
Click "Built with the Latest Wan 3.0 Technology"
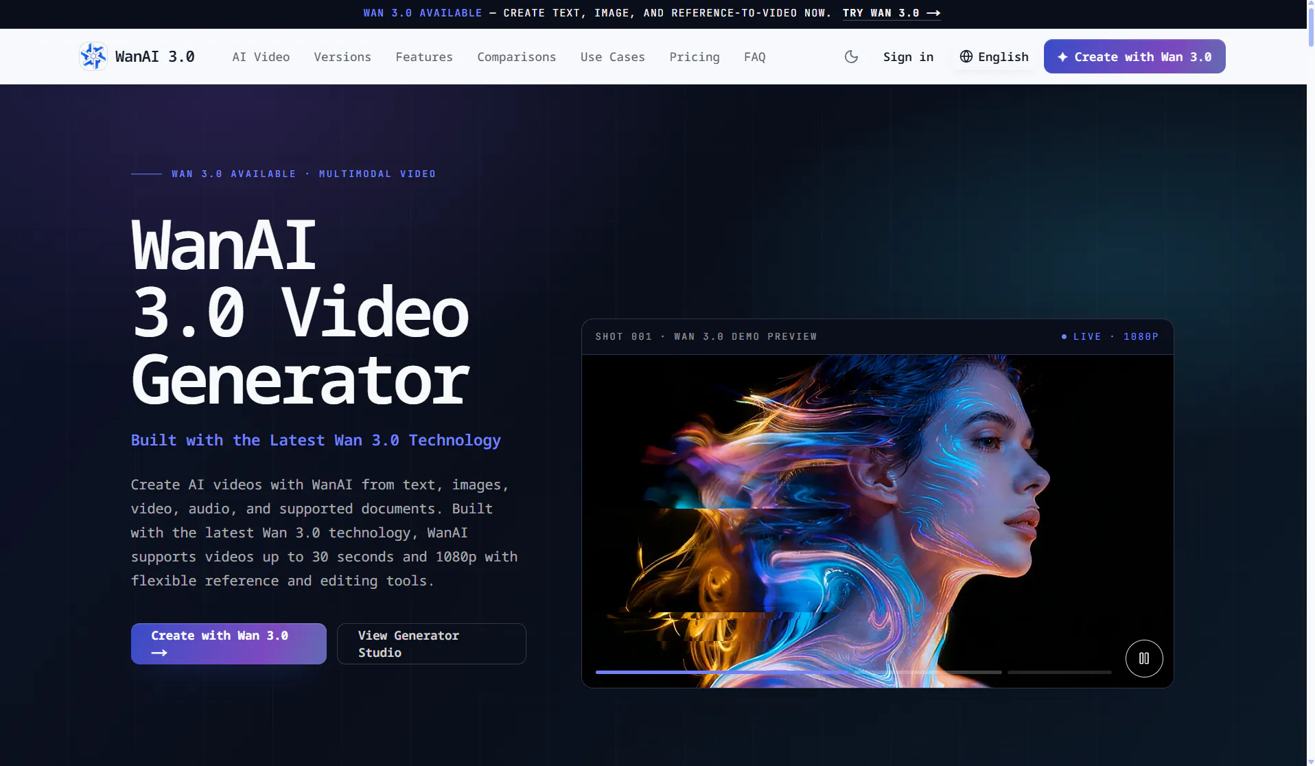click(316, 440)
